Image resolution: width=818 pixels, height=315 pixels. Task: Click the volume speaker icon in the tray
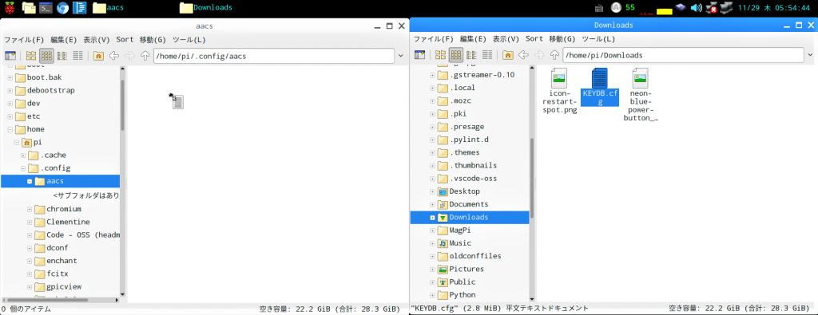point(696,7)
